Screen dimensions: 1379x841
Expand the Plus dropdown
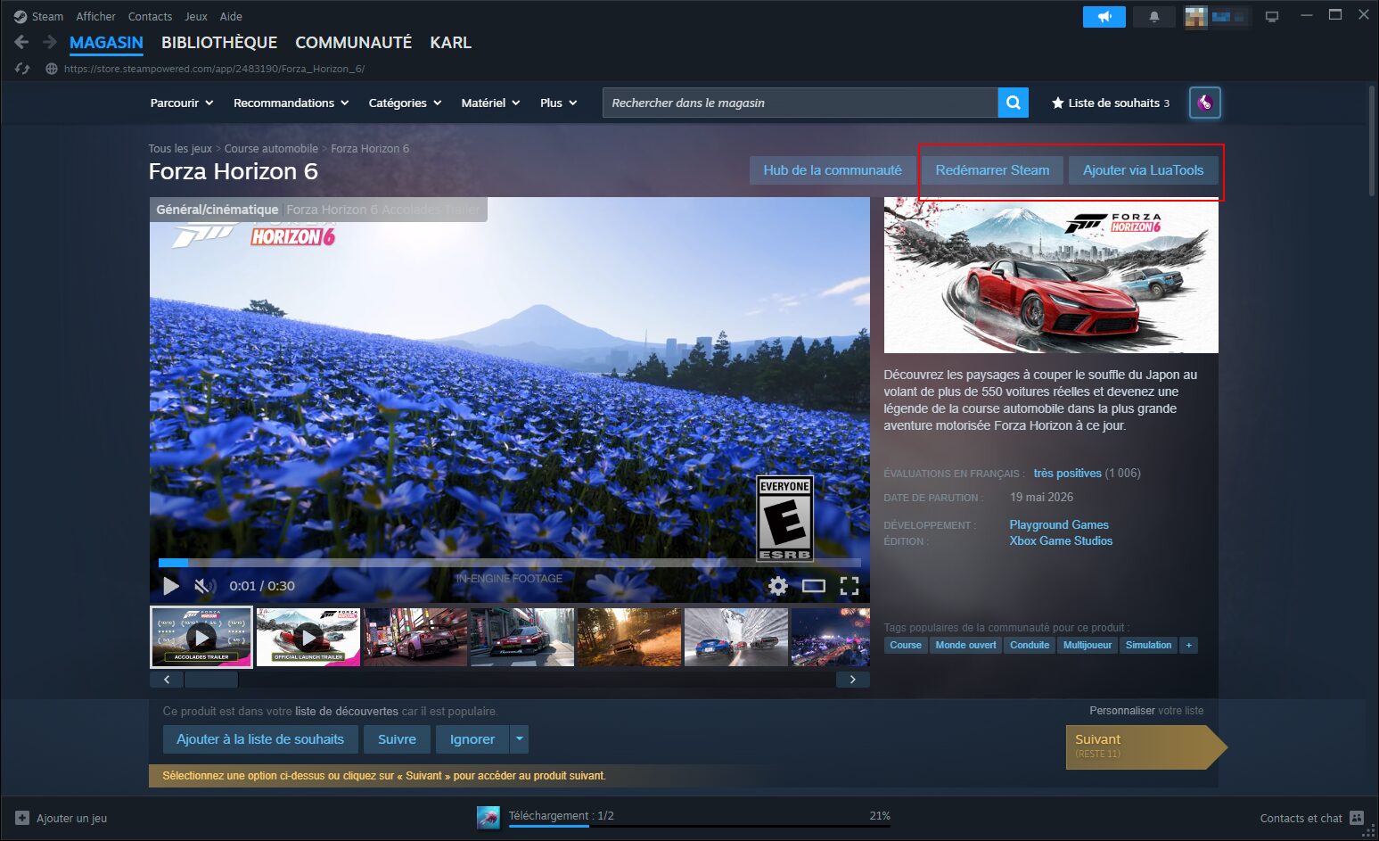click(559, 103)
